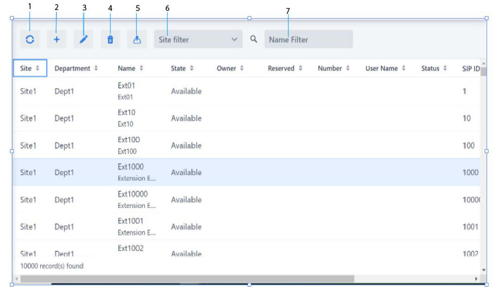The height and width of the screenshot is (287, 493).
Task: Click SIP ID value 100
Action: tap(468, 146)
